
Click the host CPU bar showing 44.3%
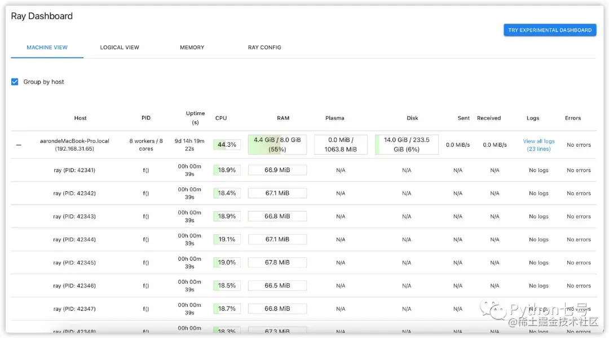(x=227, y=144)
